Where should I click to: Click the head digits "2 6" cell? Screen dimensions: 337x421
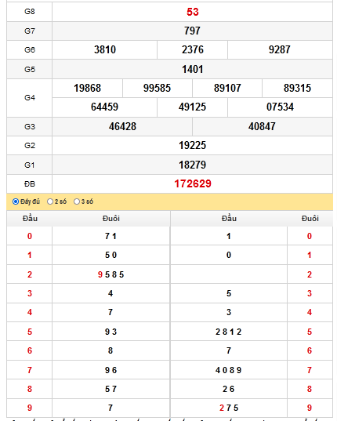(x=229, y=389)
